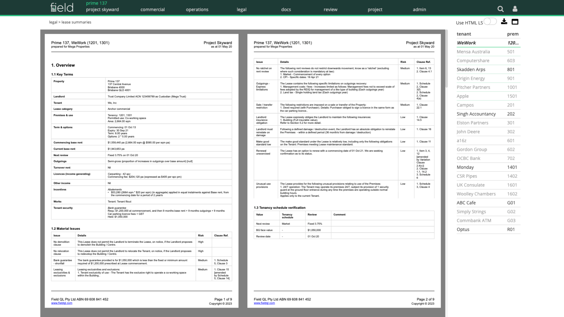Open the review menu

click(330, 9)
